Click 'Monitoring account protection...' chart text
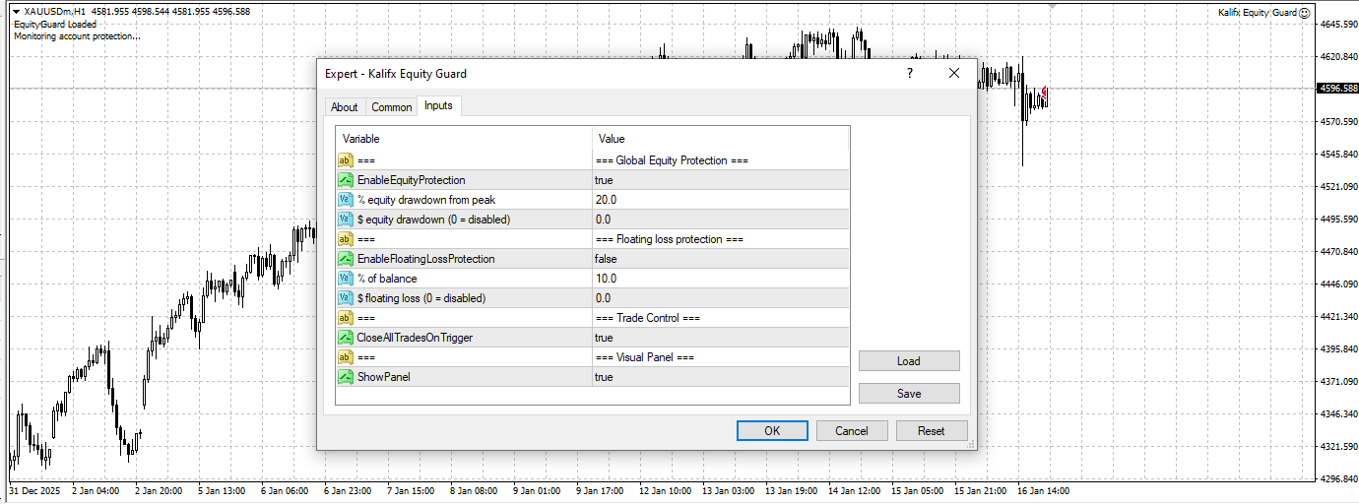Screen dimensions: 1359x504 77,36
